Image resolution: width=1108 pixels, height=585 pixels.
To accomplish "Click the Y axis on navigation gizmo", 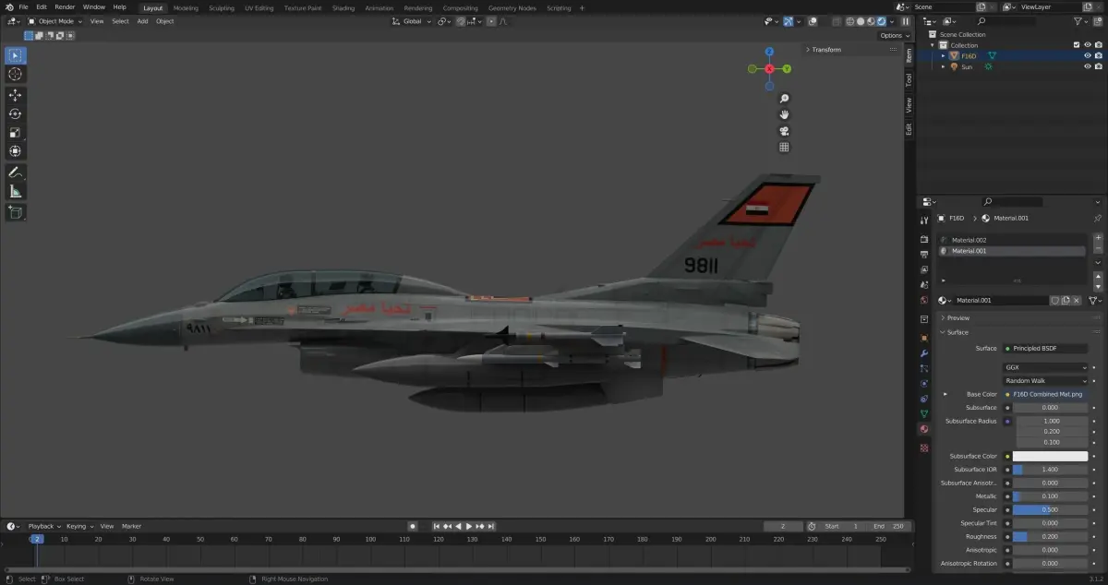I will click(x=787, y=68).
